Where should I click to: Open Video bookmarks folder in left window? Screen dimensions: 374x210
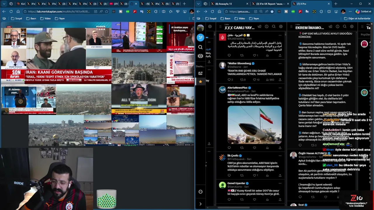45,18
